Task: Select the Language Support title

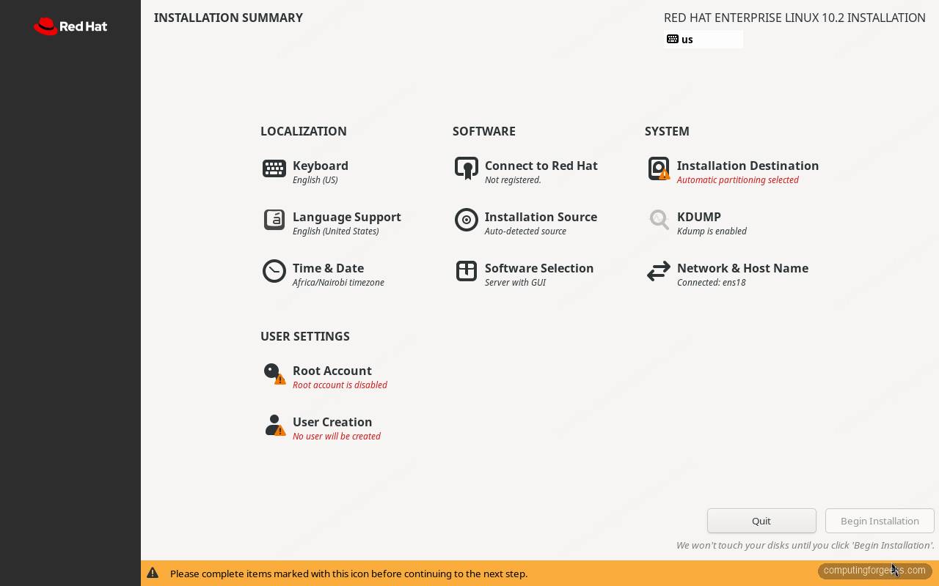Action: point(347,217)
